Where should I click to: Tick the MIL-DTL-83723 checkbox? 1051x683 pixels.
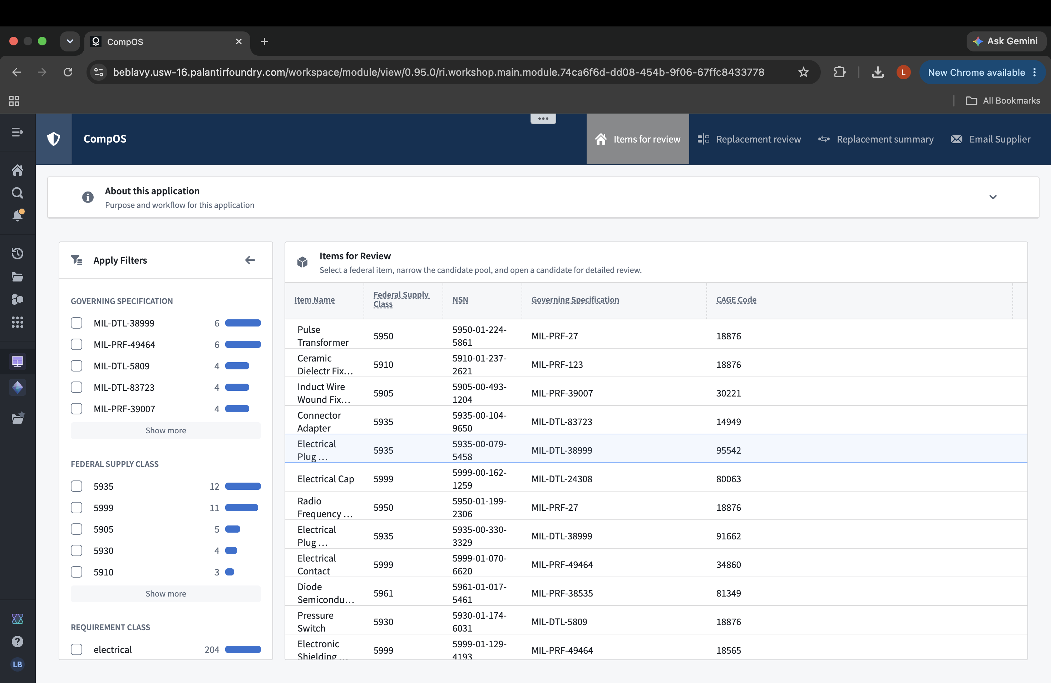pos(77,387)
